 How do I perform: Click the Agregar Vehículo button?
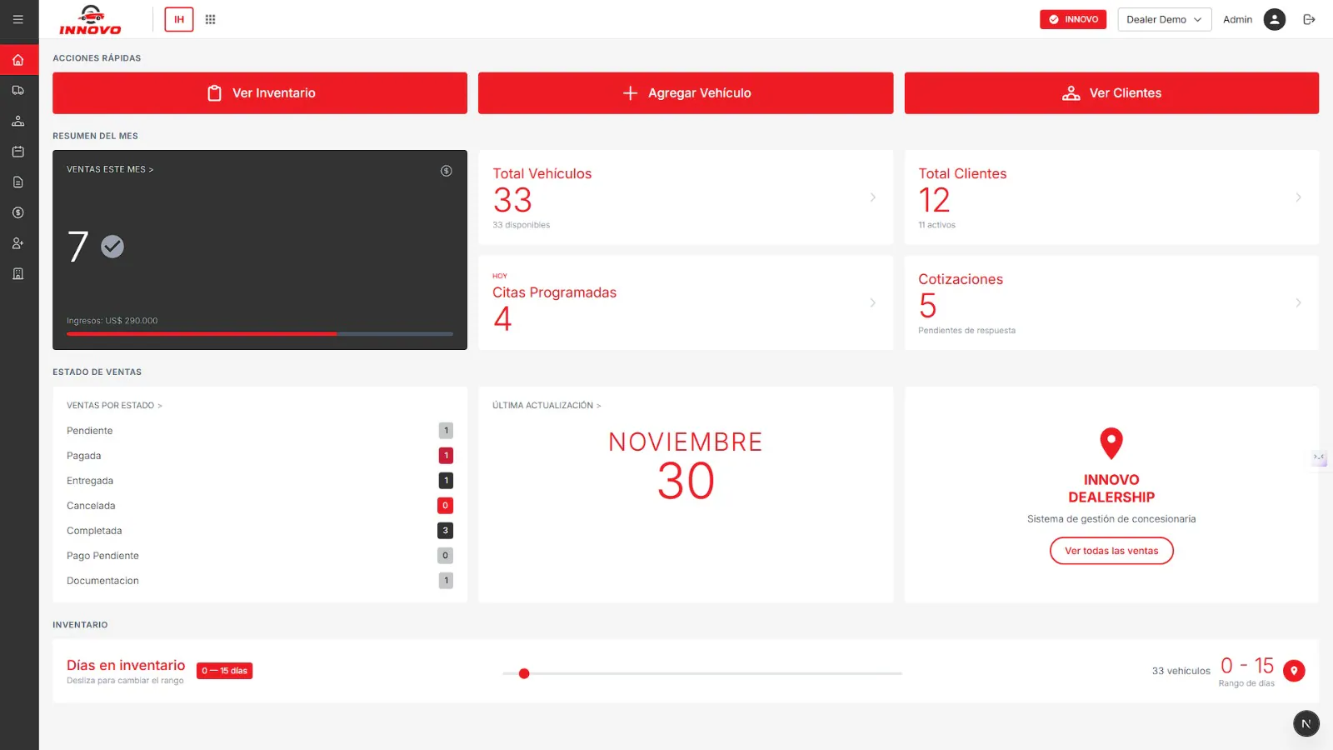click(x=685, y=92)
